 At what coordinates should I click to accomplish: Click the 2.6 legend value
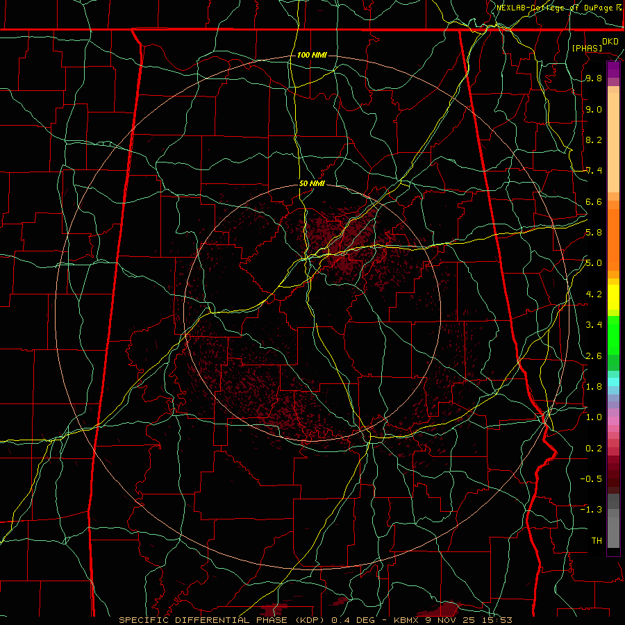[x=594, y=356]
